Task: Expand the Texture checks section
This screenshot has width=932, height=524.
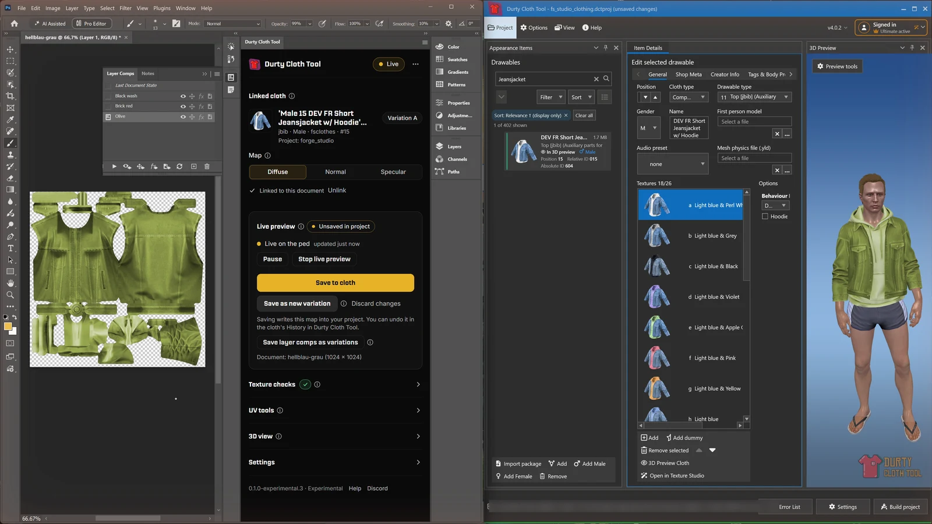Action: (x=418, y=385)
